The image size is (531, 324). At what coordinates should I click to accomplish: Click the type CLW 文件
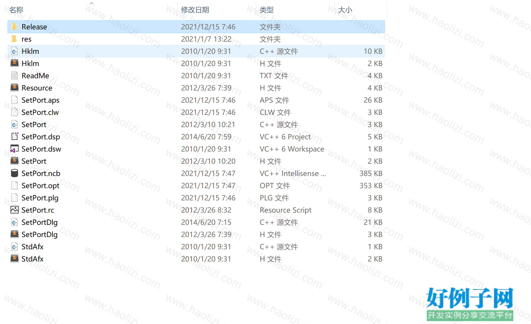pyautogui.click(x=275, y=112)
